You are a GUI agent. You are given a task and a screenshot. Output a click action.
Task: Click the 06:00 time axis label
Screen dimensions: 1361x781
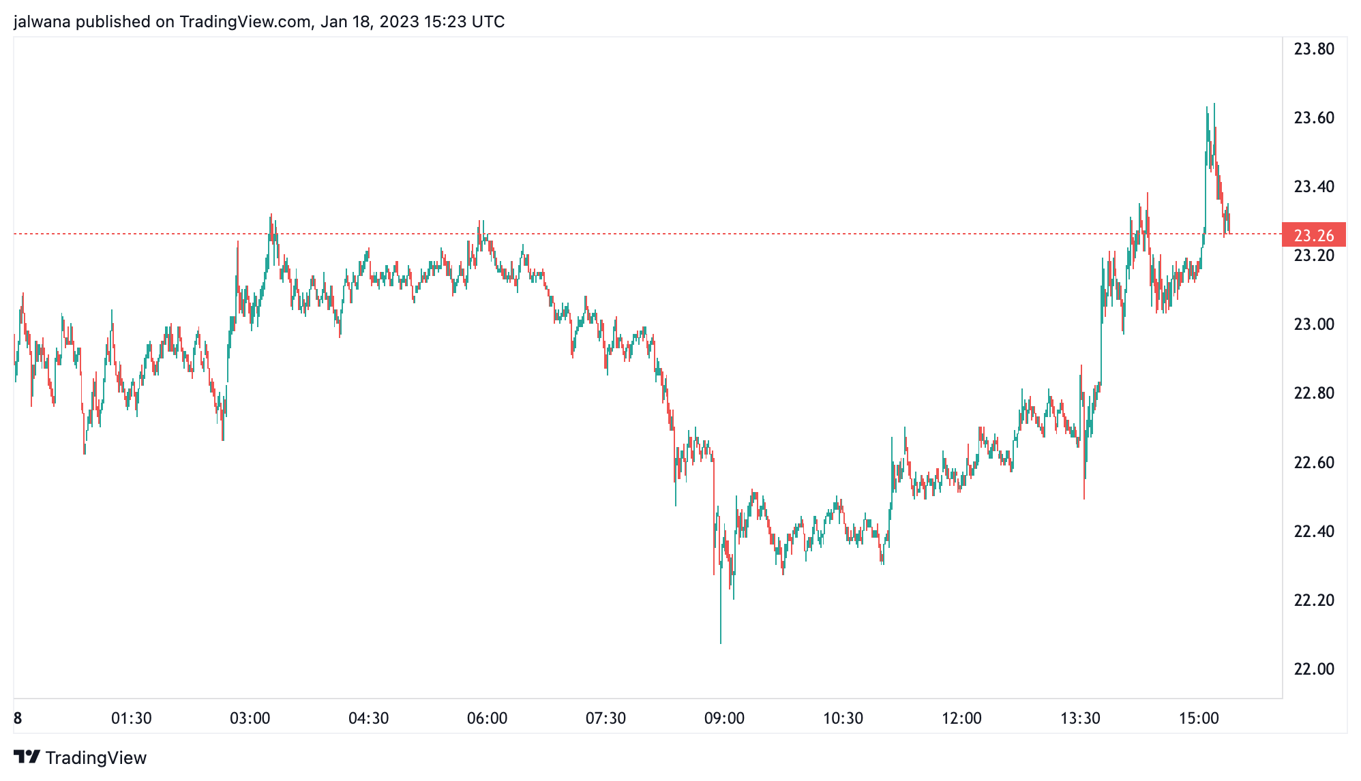pos(487,718)
